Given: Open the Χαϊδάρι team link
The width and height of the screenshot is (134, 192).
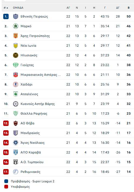Looking at the screenshot, I should tap(26, 84).
